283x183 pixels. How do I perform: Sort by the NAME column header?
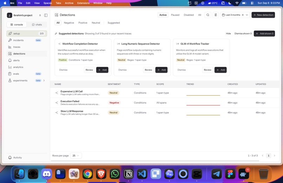[x=58, y=84]
